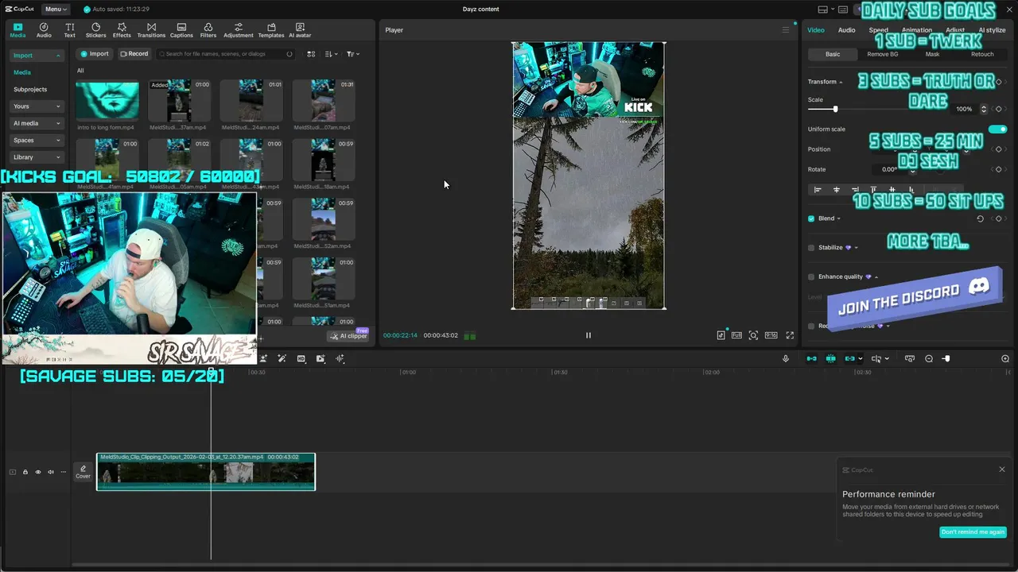This screenshot has width=1018, height=572.
Task: Click the Full quality icon in player
Action: (x=737, y=335)
